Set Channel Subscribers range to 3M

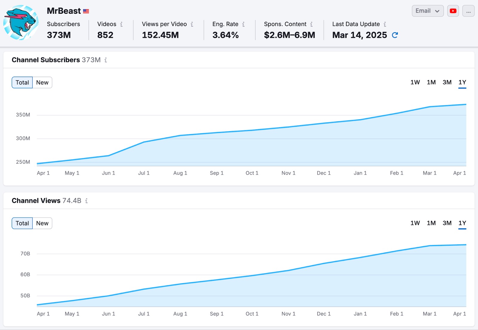[x=447, y=82]
